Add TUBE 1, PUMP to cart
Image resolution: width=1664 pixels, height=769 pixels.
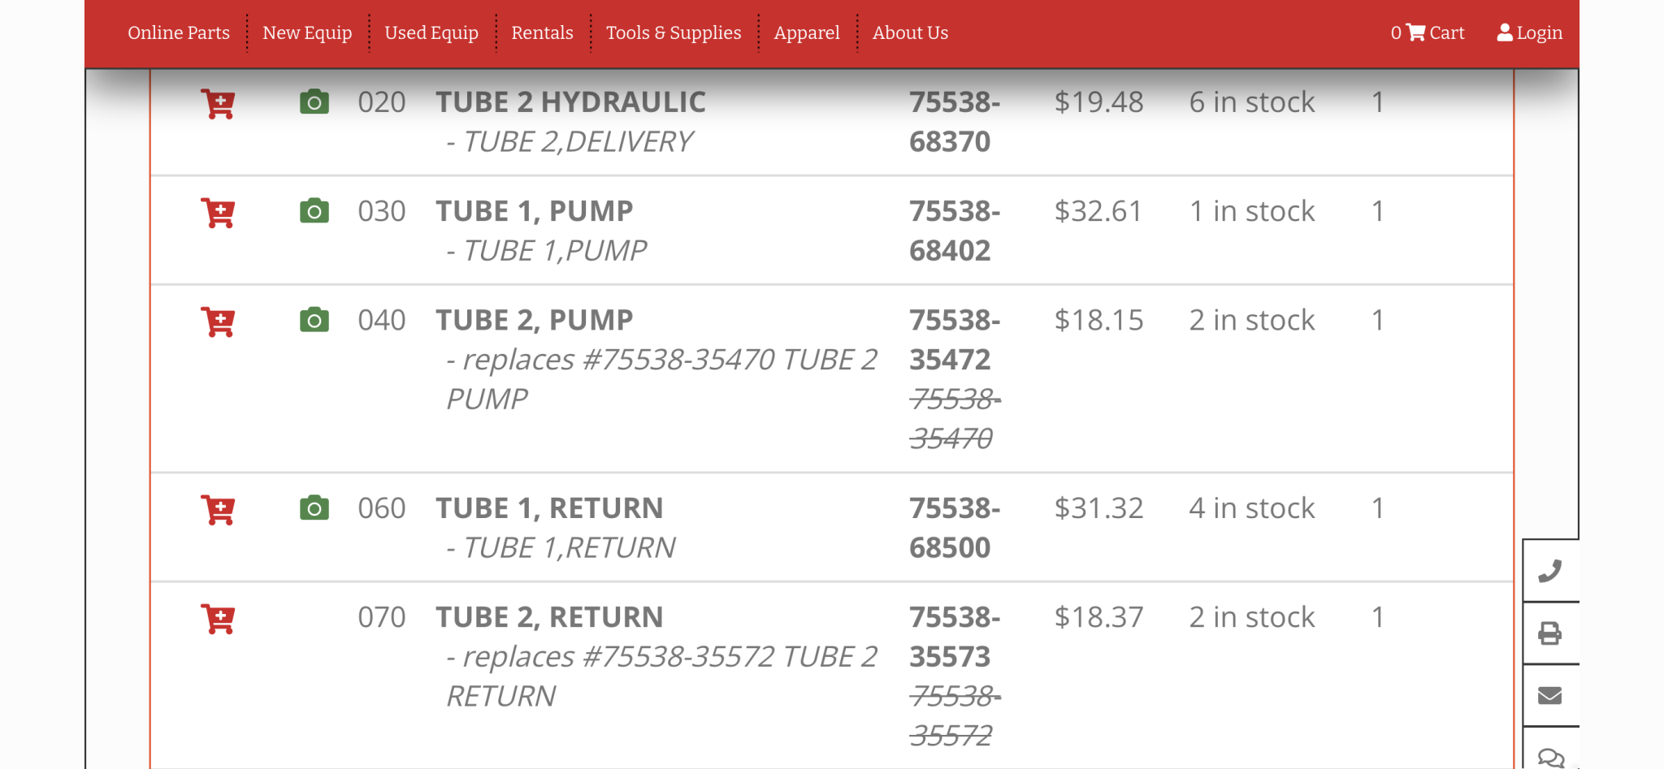pos(218,213)
